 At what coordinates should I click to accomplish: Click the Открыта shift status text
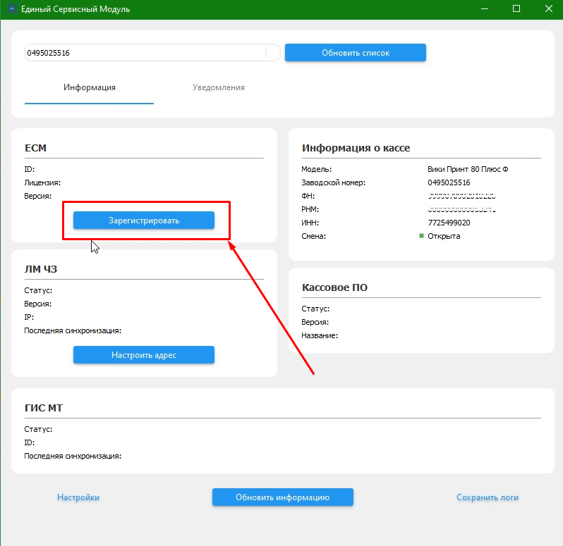[x=444, y=236]
